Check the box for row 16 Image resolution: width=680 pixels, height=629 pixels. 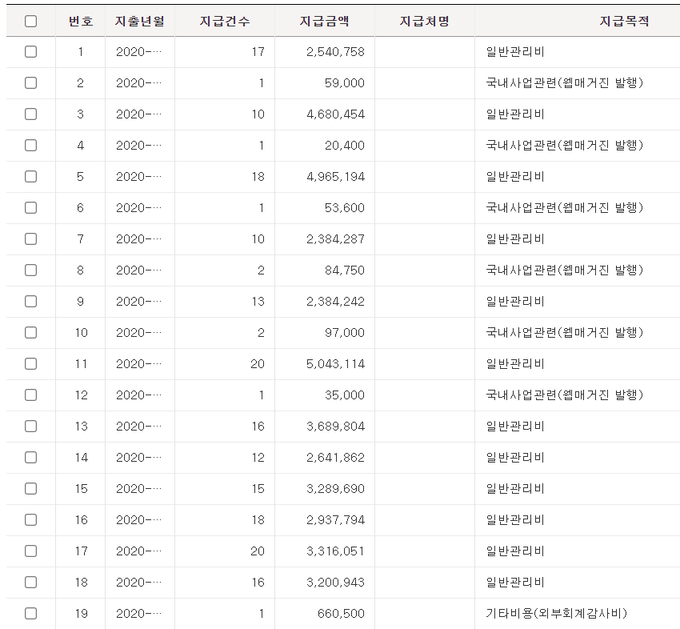pyautogui.click(x=30, y=520)
